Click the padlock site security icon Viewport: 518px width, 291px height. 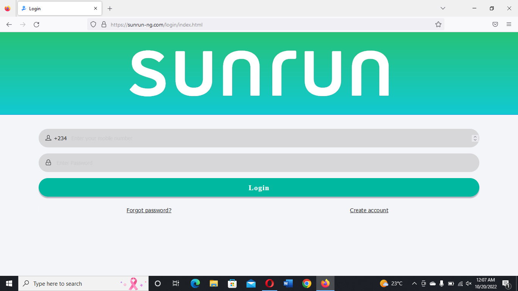coord(104,25)
